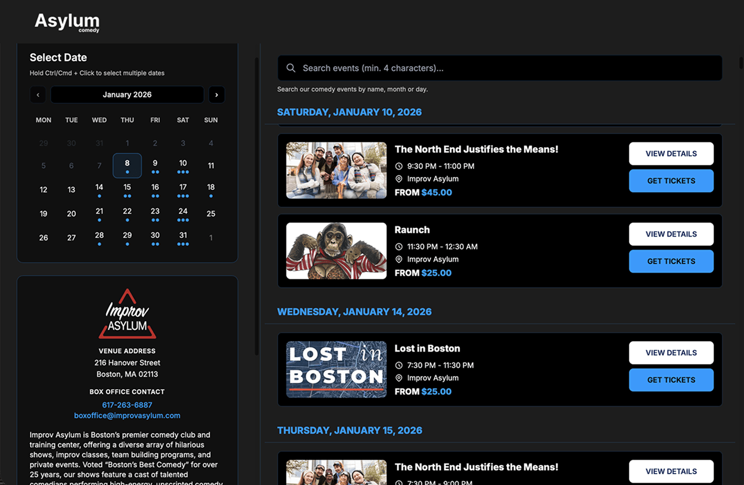Image resolution: width=744 pixels, height=485 pixels.
Task: Select January 17 on the calendar
Action: tap(183, 189)
